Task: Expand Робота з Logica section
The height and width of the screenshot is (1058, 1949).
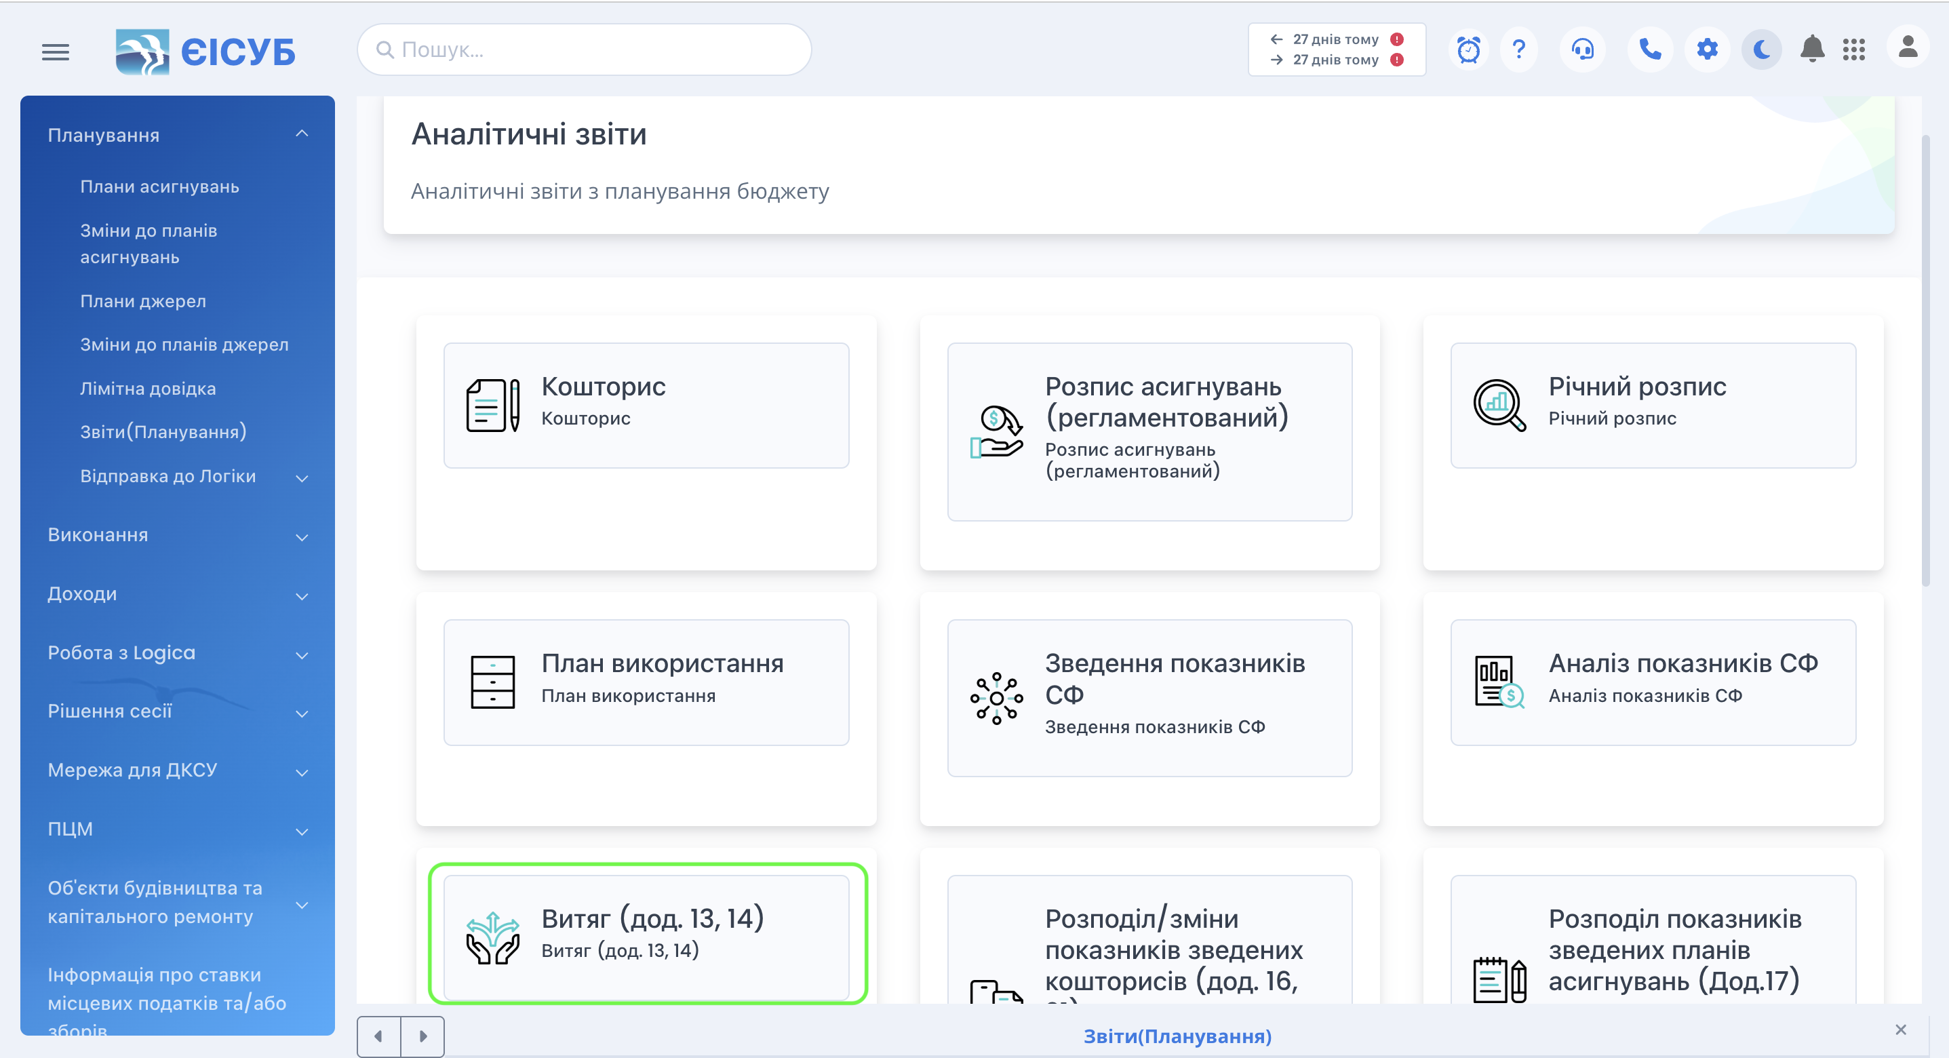Action: [x=302, y=654]
